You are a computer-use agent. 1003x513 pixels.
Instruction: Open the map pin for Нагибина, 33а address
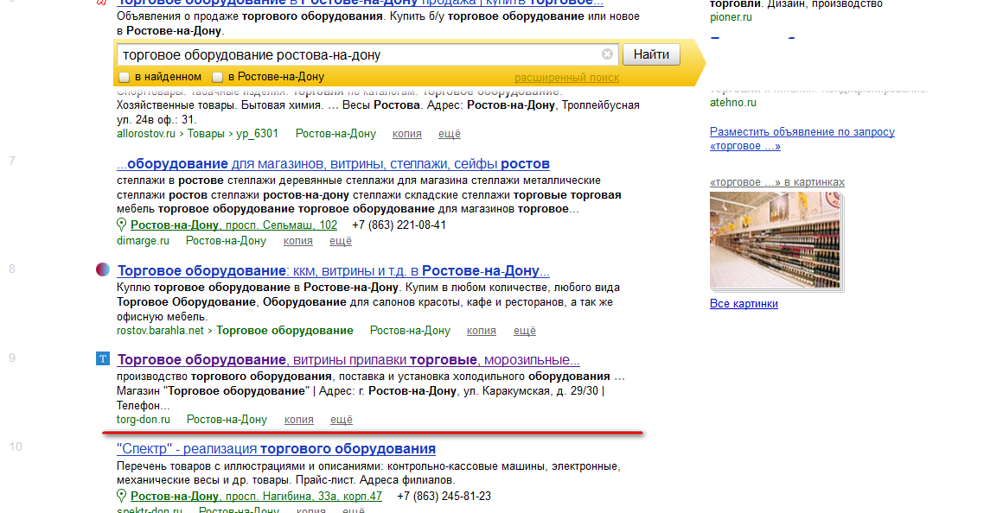(122, 496)
